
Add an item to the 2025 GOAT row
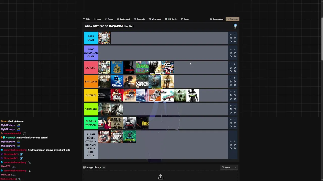pyautogui.click(x=231, y=34)
